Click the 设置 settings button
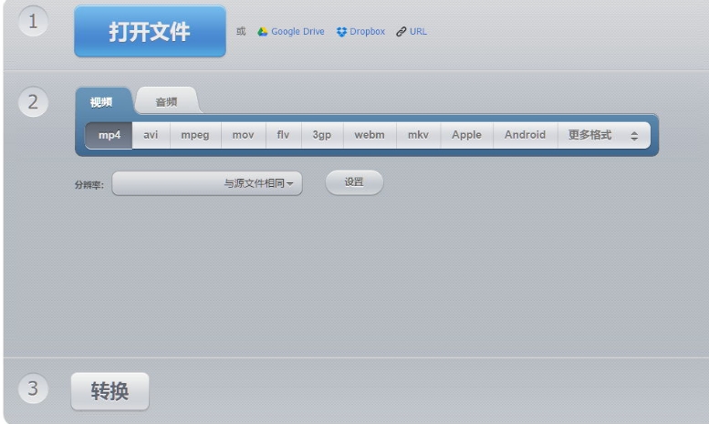The image size is (709, 424). (x=354, y=182)
